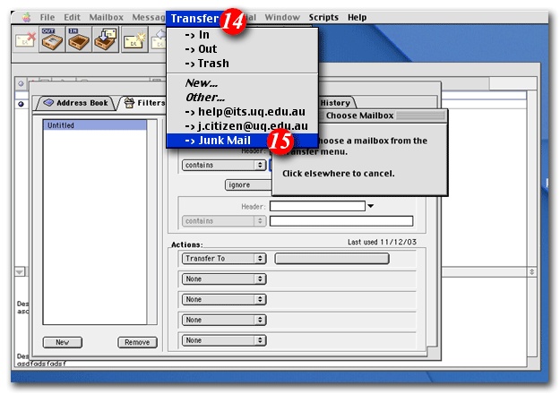Open the Scripts menu
The width and height of the screenshot is (560, 394).
(323, 17)
